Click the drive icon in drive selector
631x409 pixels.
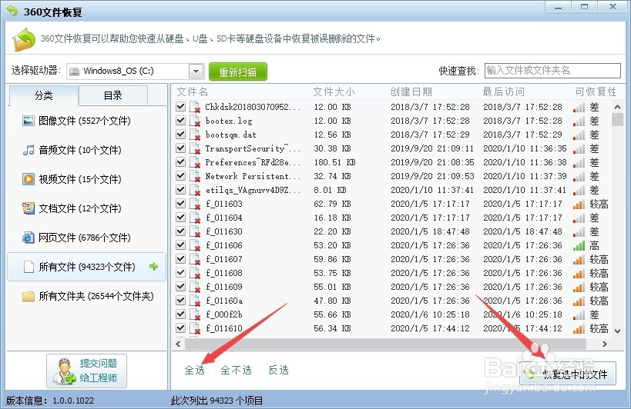[75, 71]
